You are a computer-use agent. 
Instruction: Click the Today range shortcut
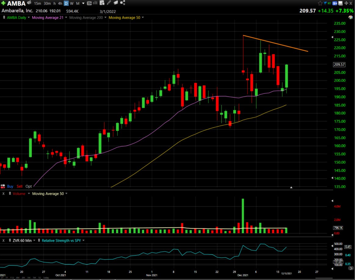46,278
